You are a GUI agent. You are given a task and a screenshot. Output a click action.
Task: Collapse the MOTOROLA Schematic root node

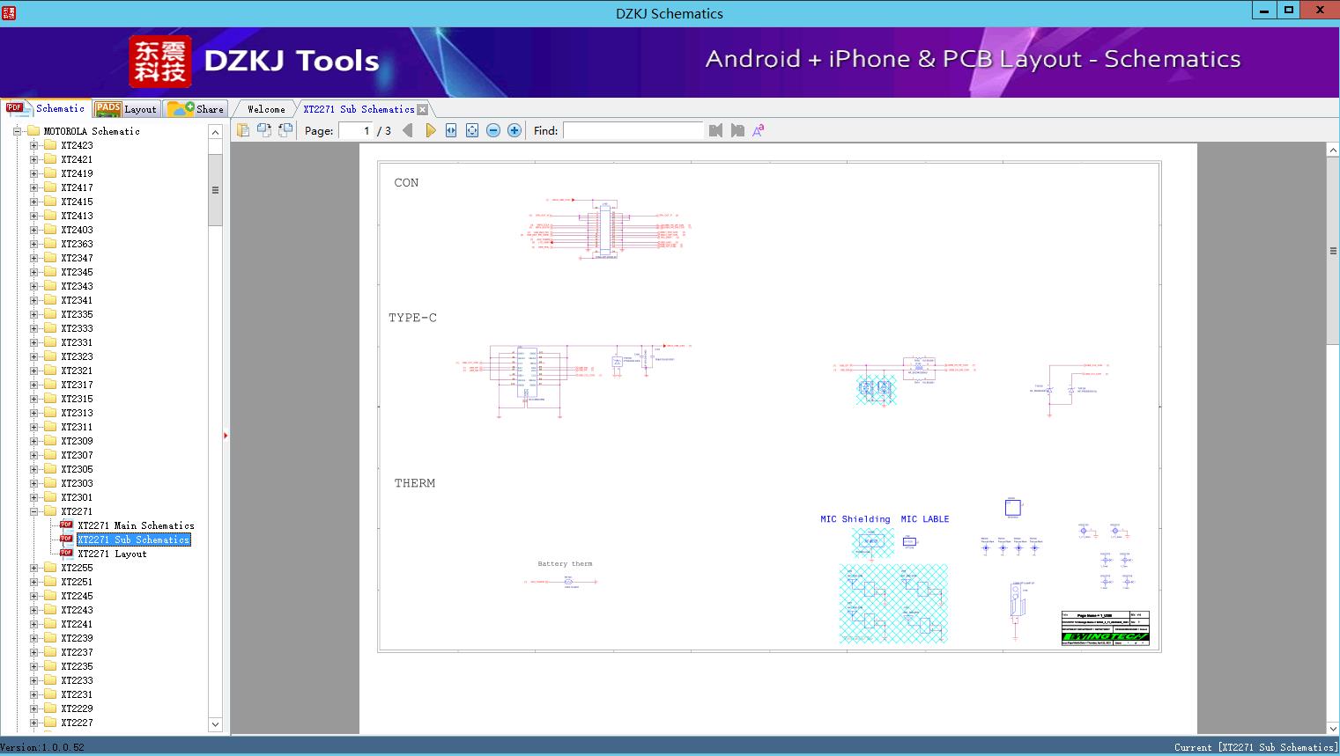[17, 131]
